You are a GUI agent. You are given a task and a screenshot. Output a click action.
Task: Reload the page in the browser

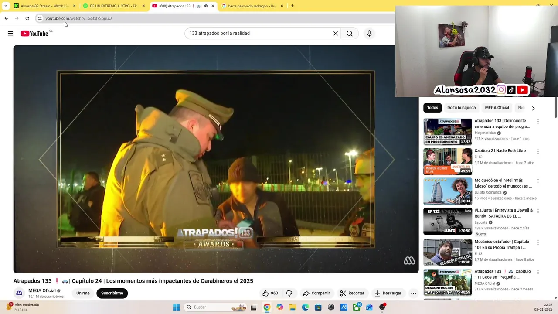pyautogui.click(x=27, y=18)
